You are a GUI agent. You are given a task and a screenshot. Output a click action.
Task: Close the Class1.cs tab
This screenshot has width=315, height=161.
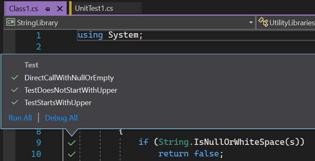[x=60, y=9]
